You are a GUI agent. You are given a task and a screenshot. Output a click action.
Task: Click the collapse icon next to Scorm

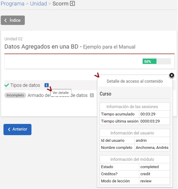(x=73, y=4)
